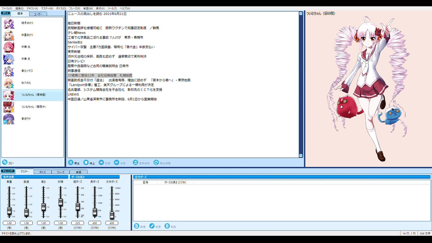Image resolution: width=432 pixels, height=243 pixels.
Task: Stop playback with the 停止 icon
Action: (x=86, y=162)
